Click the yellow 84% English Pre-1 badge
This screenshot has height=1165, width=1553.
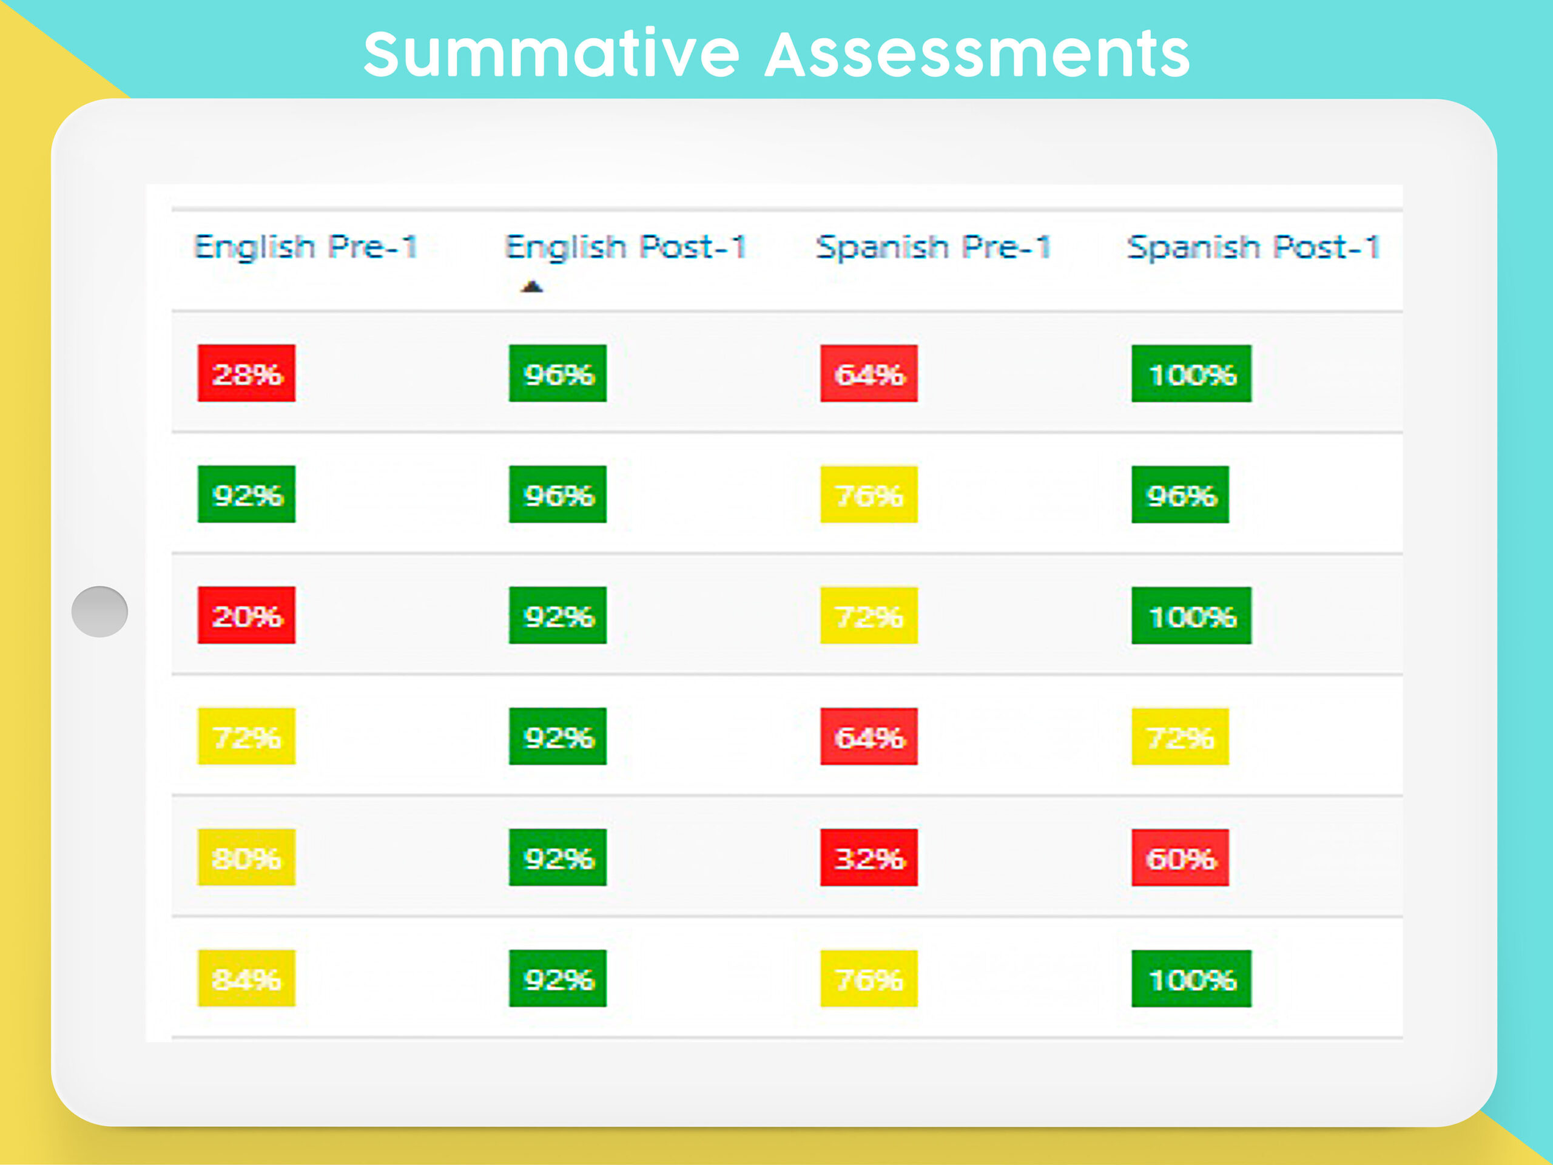click(x=246, y=978)
